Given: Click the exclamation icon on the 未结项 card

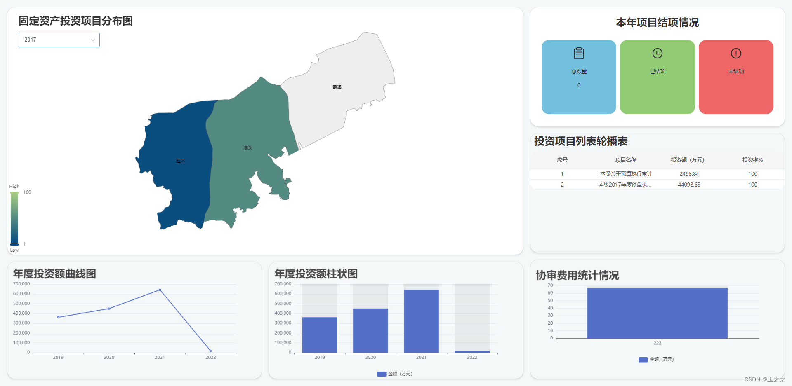Looking at the screenshot, I should [736, 53].
